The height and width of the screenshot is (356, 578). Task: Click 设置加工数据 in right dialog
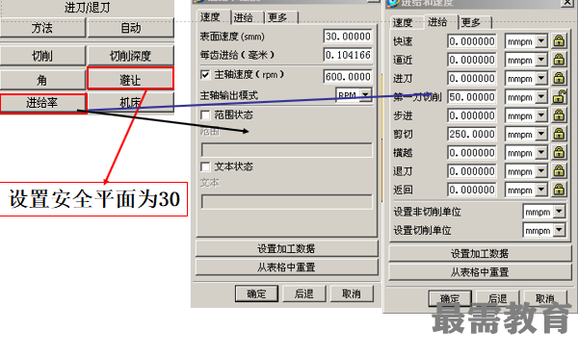[x=480, y=253]
